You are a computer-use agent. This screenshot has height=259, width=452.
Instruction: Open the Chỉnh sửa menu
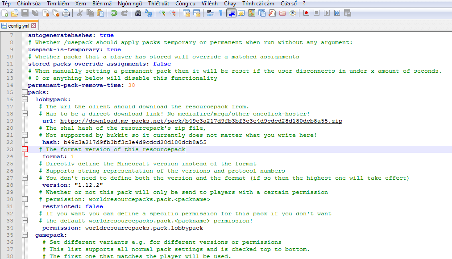click(x=29, y=4)
